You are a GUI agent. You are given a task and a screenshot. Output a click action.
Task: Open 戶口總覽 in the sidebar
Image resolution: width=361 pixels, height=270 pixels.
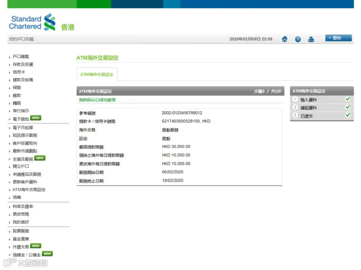coord(21,57)
